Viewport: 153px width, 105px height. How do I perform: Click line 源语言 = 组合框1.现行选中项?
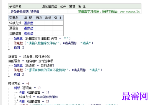tap(29, 57)
